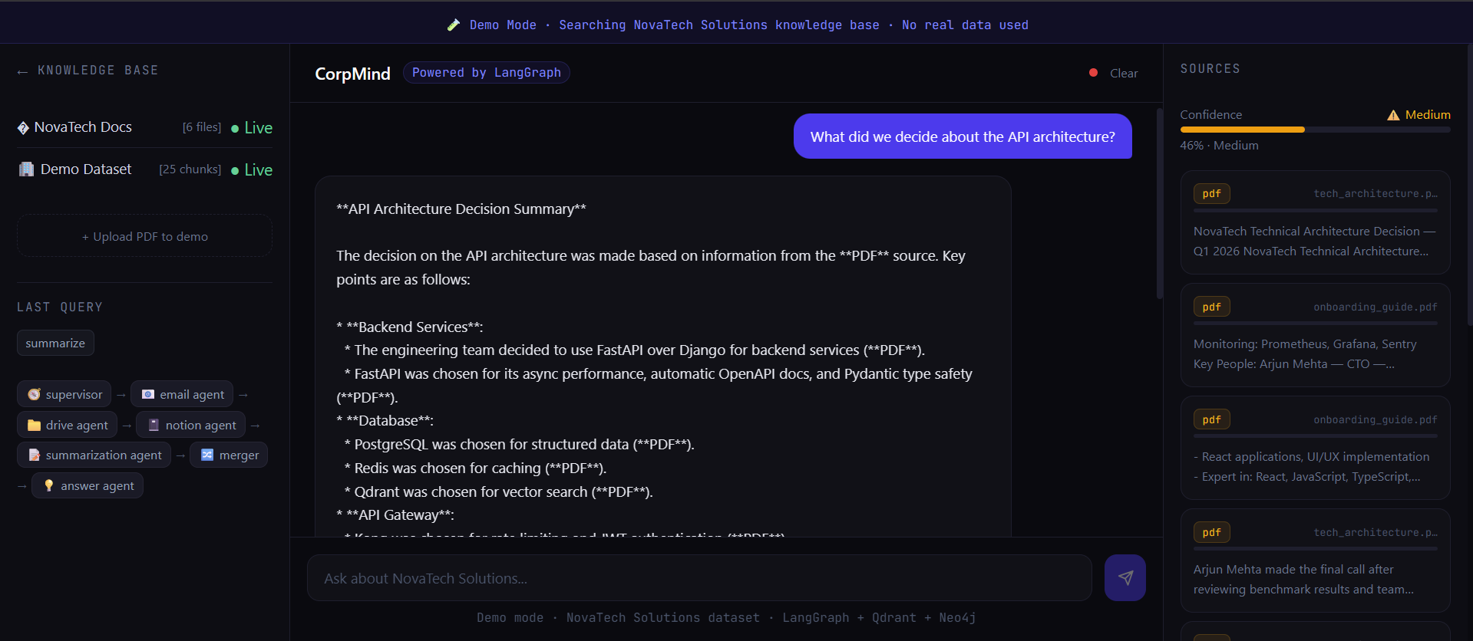This screenshot has height=641, width=1473.
Task: Focus the Ask about NovaTech Solutions input
Action: (x=699, y=577)
